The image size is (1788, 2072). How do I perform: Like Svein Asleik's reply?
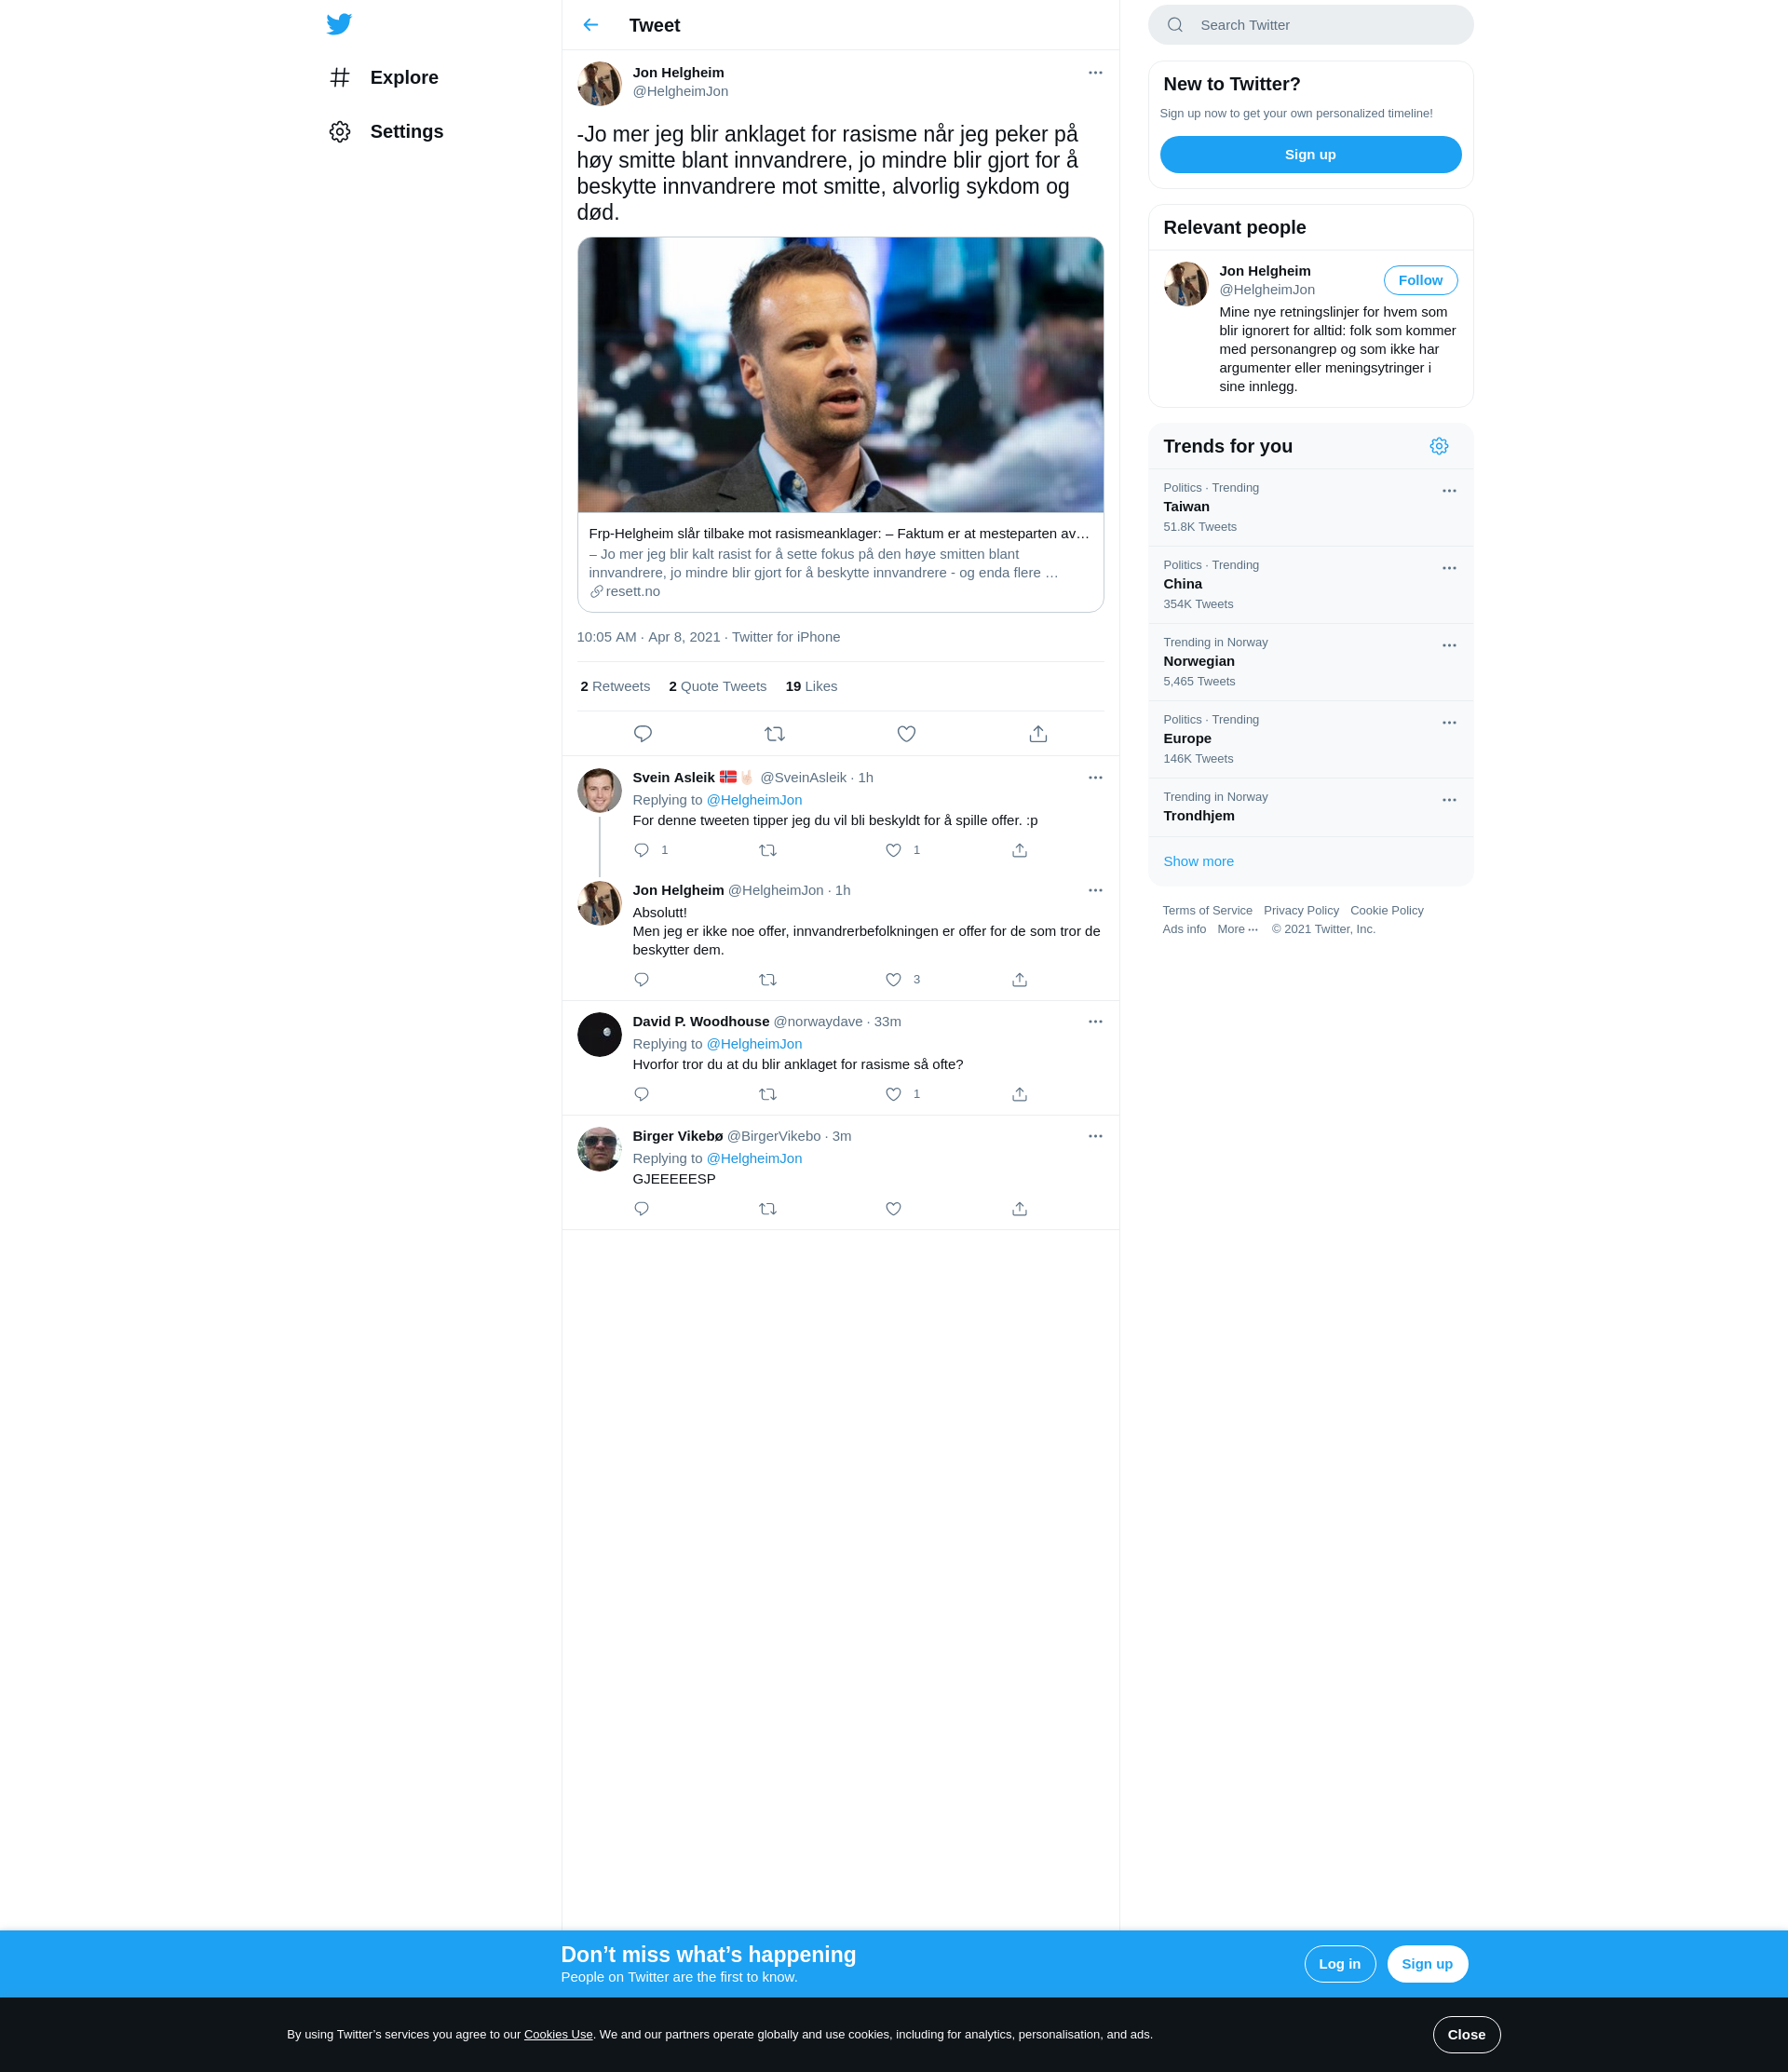pyautogui.click(x=893, y=850)
